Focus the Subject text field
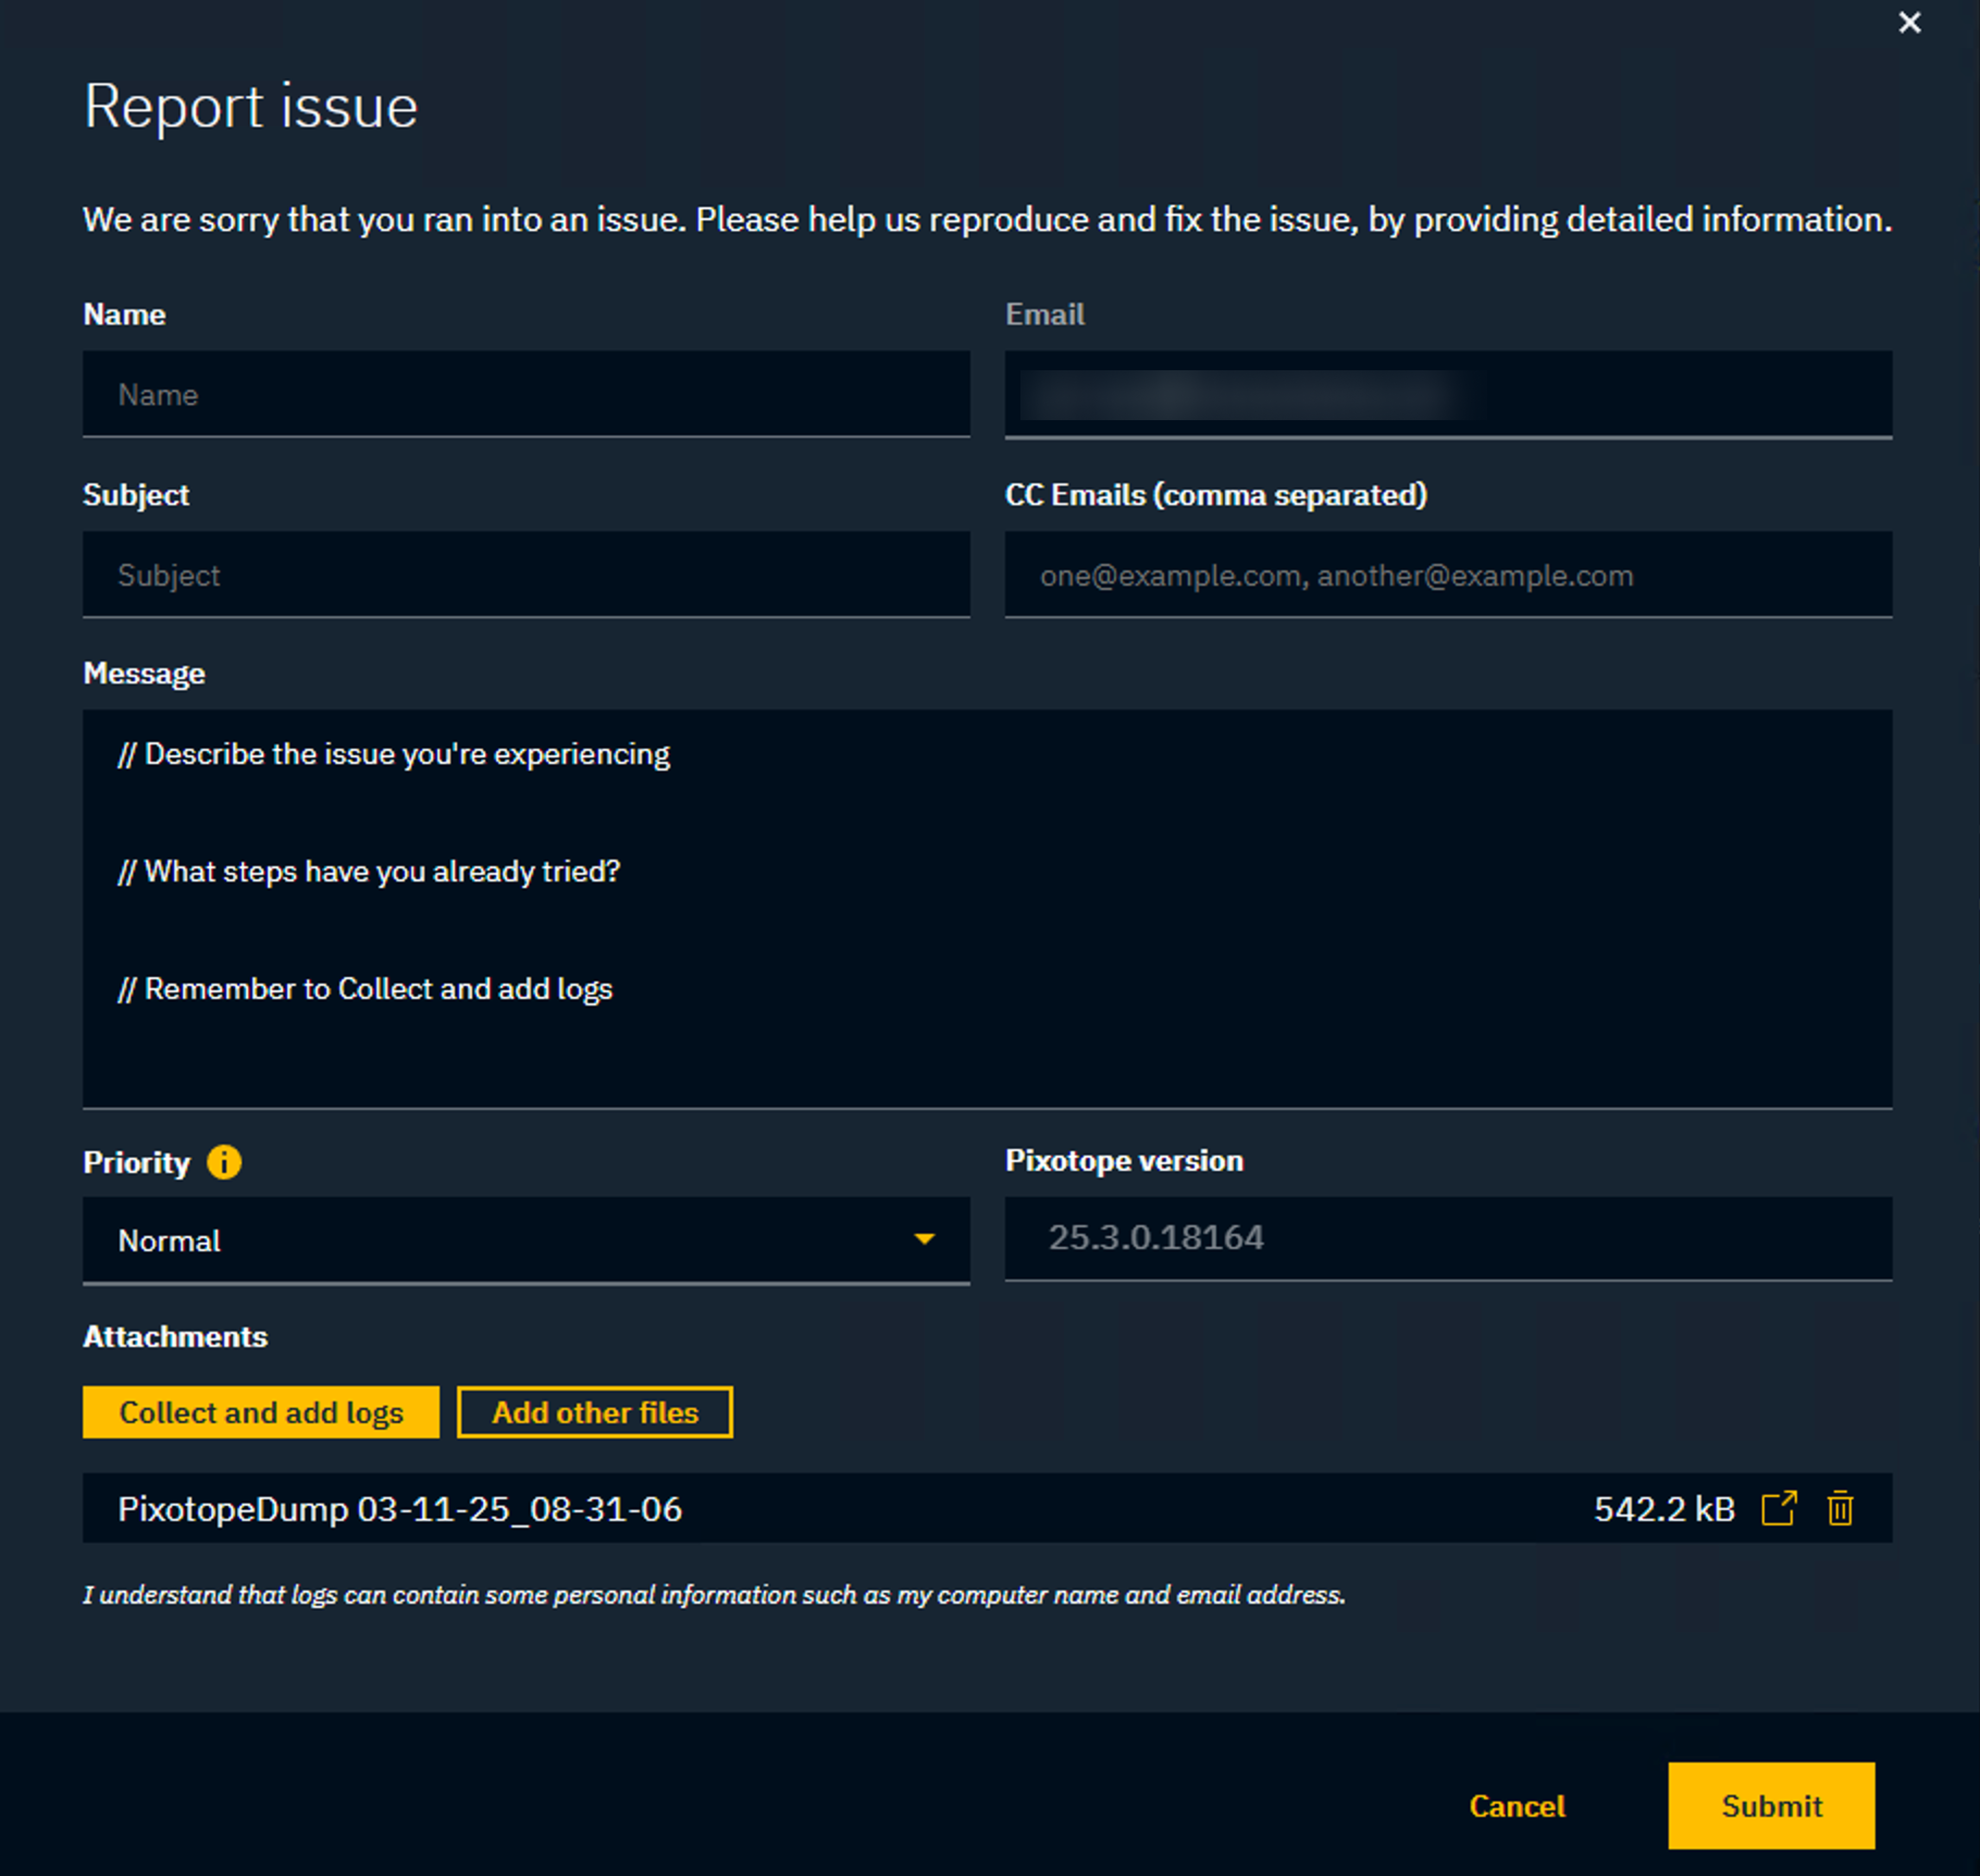Image resolution: width=1980 pixels, height=1876 pixels. 526,575
